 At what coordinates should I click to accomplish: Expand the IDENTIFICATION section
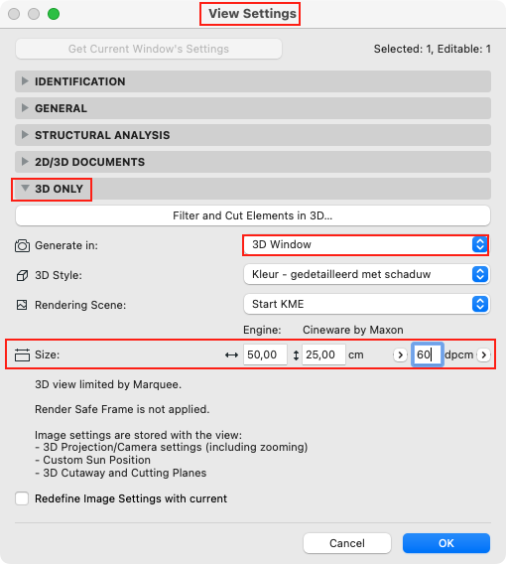pyautogui.click(x=253, y=81)
